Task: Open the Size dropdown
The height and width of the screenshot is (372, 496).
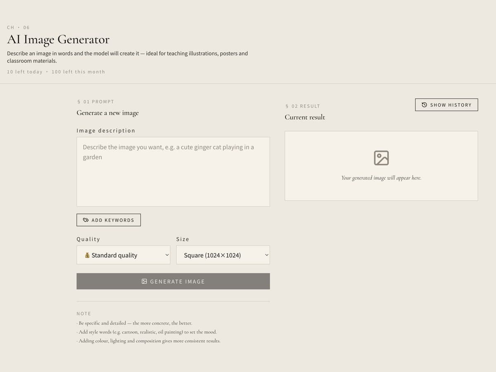Action: tap(223, 255)
